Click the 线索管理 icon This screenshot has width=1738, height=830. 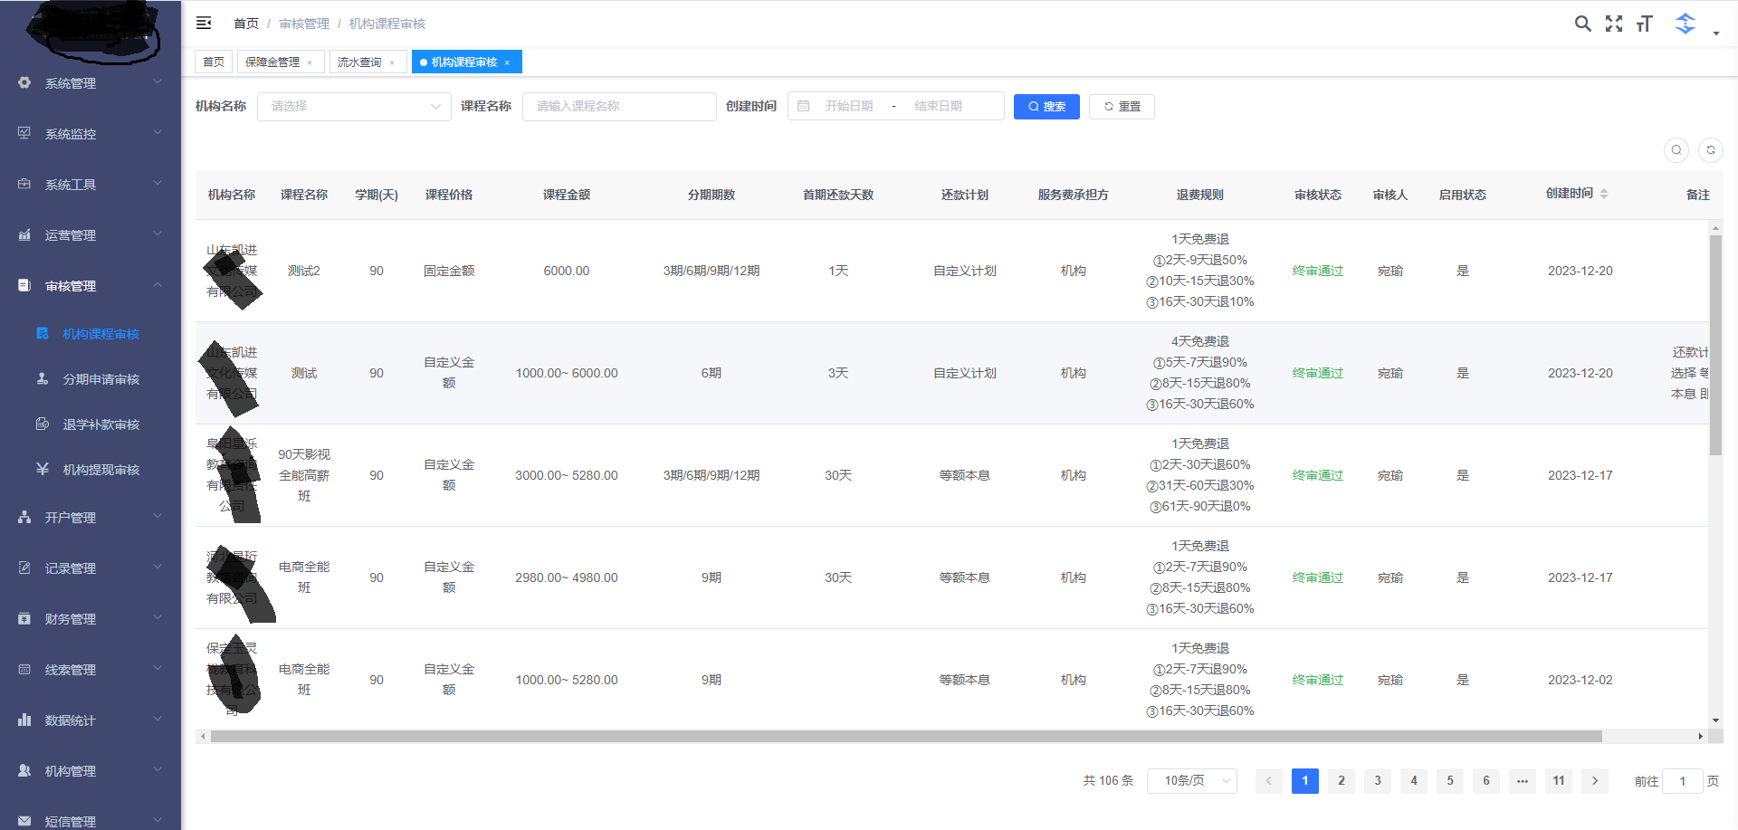[24, 669]
